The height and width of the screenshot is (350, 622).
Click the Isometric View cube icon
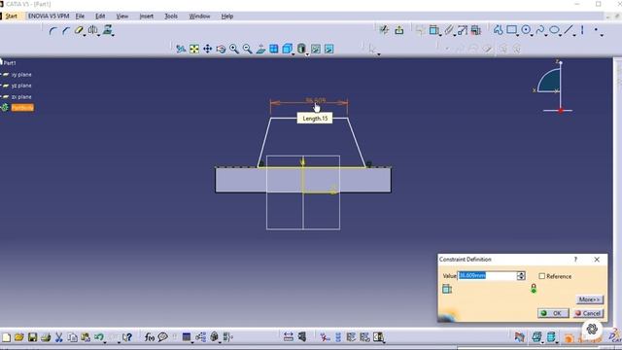tap(287, 49)
